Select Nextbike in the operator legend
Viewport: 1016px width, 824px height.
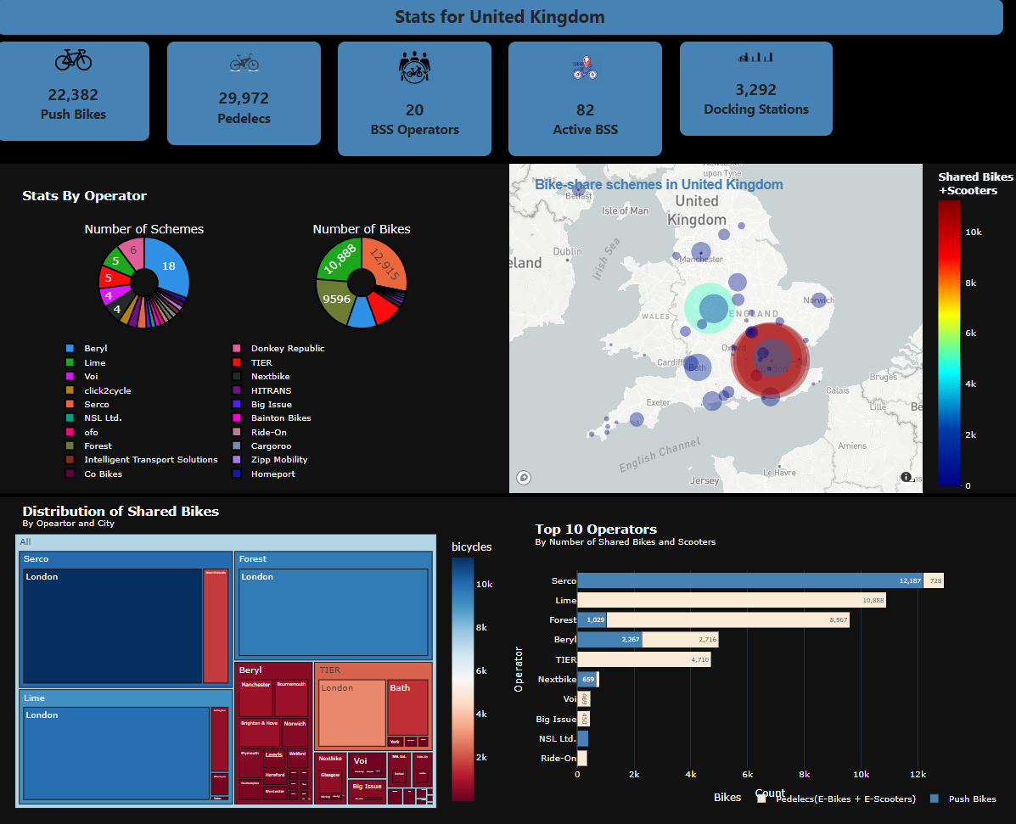(x=261, y=377)
